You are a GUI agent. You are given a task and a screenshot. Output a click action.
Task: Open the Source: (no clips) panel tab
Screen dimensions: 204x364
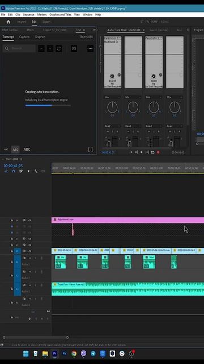coord(159,30)
